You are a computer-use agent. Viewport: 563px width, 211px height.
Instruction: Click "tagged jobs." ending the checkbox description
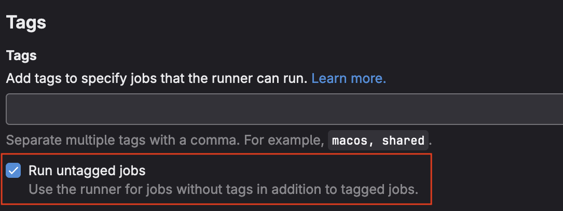(x=383, y=189)
